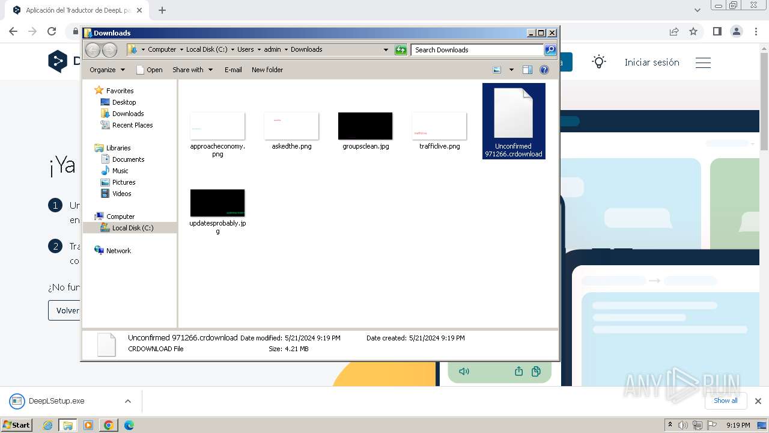Open Microsoft Edge from taskbar

tap(129, 425)
